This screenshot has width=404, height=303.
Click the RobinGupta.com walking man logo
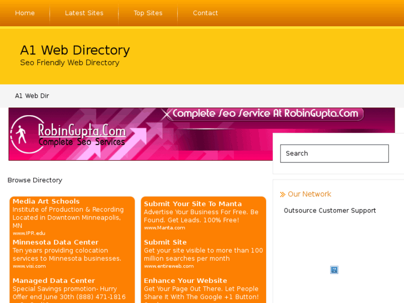coord(22,135)
